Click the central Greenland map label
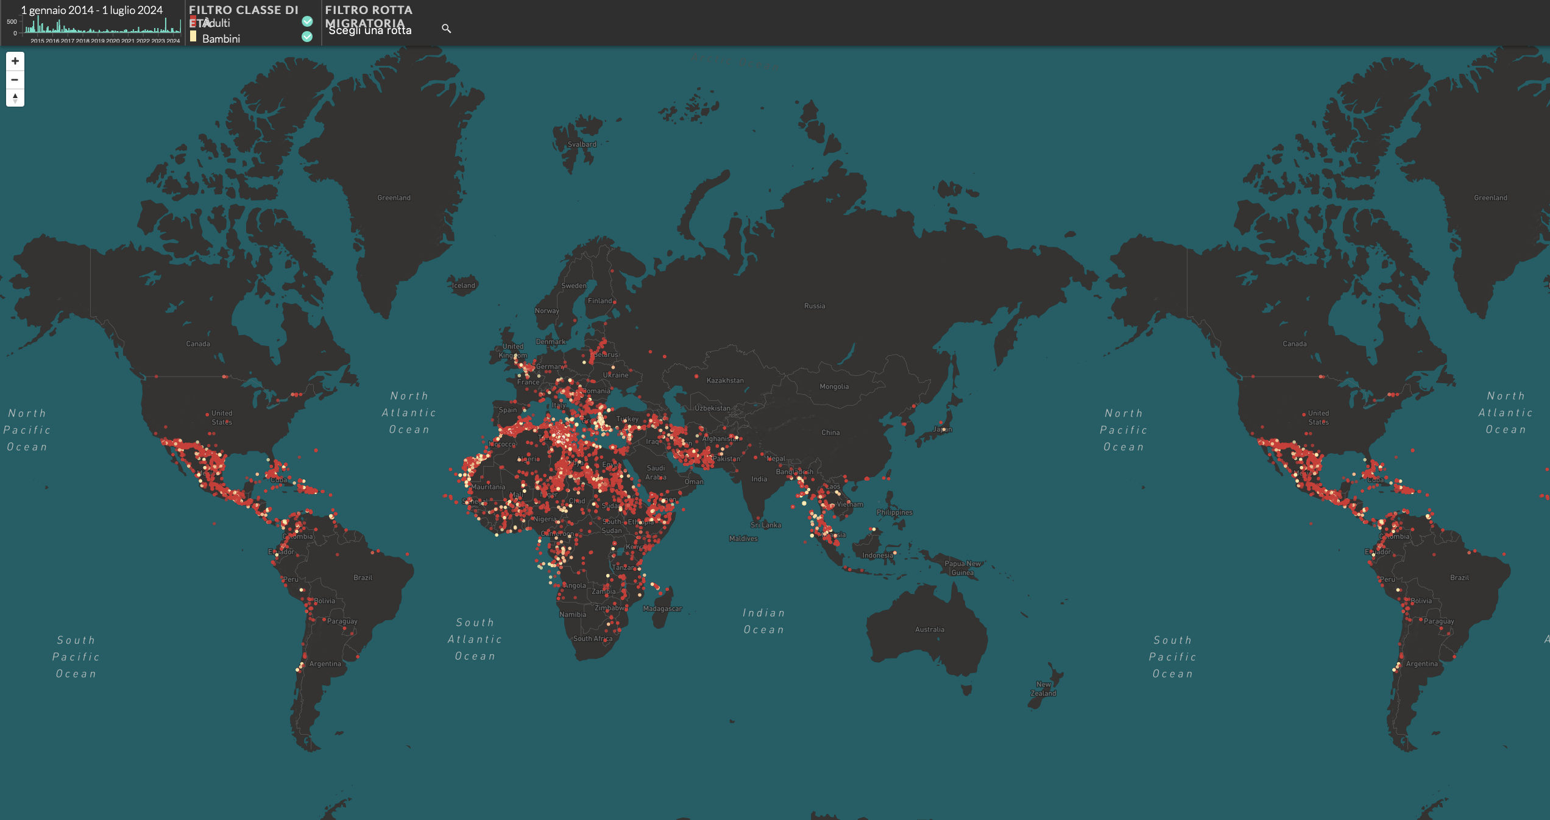Image resolution: width=1550 pixels, height=820 pixels. pyautogui.click(x=394, y=197)
